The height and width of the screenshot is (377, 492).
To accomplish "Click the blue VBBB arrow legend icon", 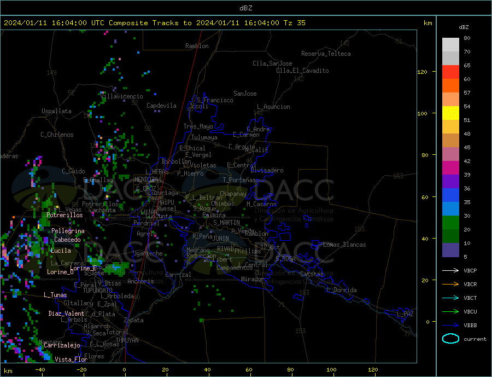I will 450,326.
